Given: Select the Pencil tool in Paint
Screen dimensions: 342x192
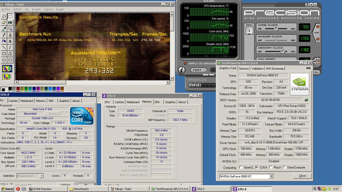Looking at the screenshot, I should (x=4, y=35).
